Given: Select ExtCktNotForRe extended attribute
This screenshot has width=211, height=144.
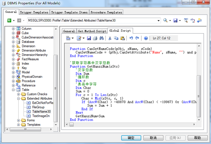Looking at the screenshot, I should 42,103.
